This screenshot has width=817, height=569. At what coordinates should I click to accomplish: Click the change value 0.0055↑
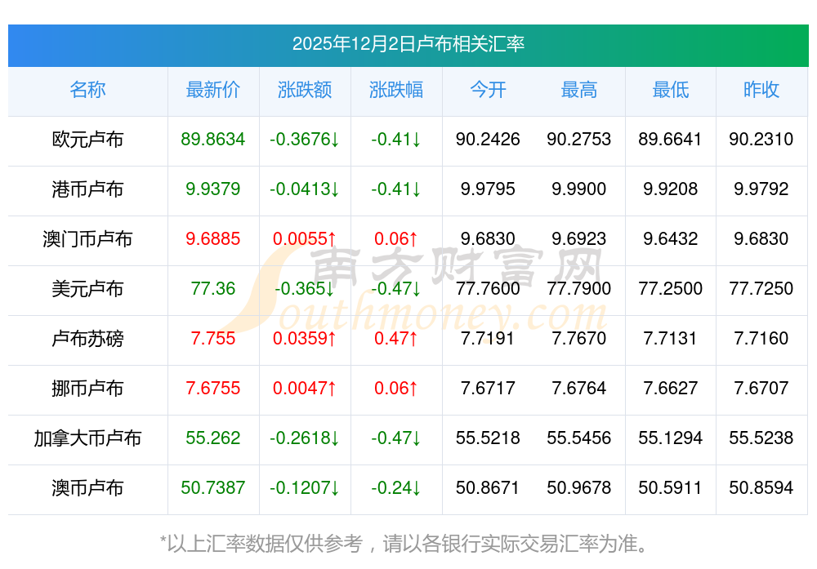[305, 239]
